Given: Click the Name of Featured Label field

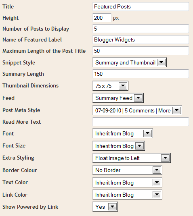Looking at the screenshot, I should tap(141, 39).
